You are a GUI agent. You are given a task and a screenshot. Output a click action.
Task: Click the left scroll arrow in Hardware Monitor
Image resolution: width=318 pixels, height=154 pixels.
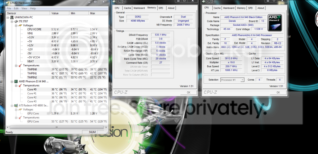7,128
